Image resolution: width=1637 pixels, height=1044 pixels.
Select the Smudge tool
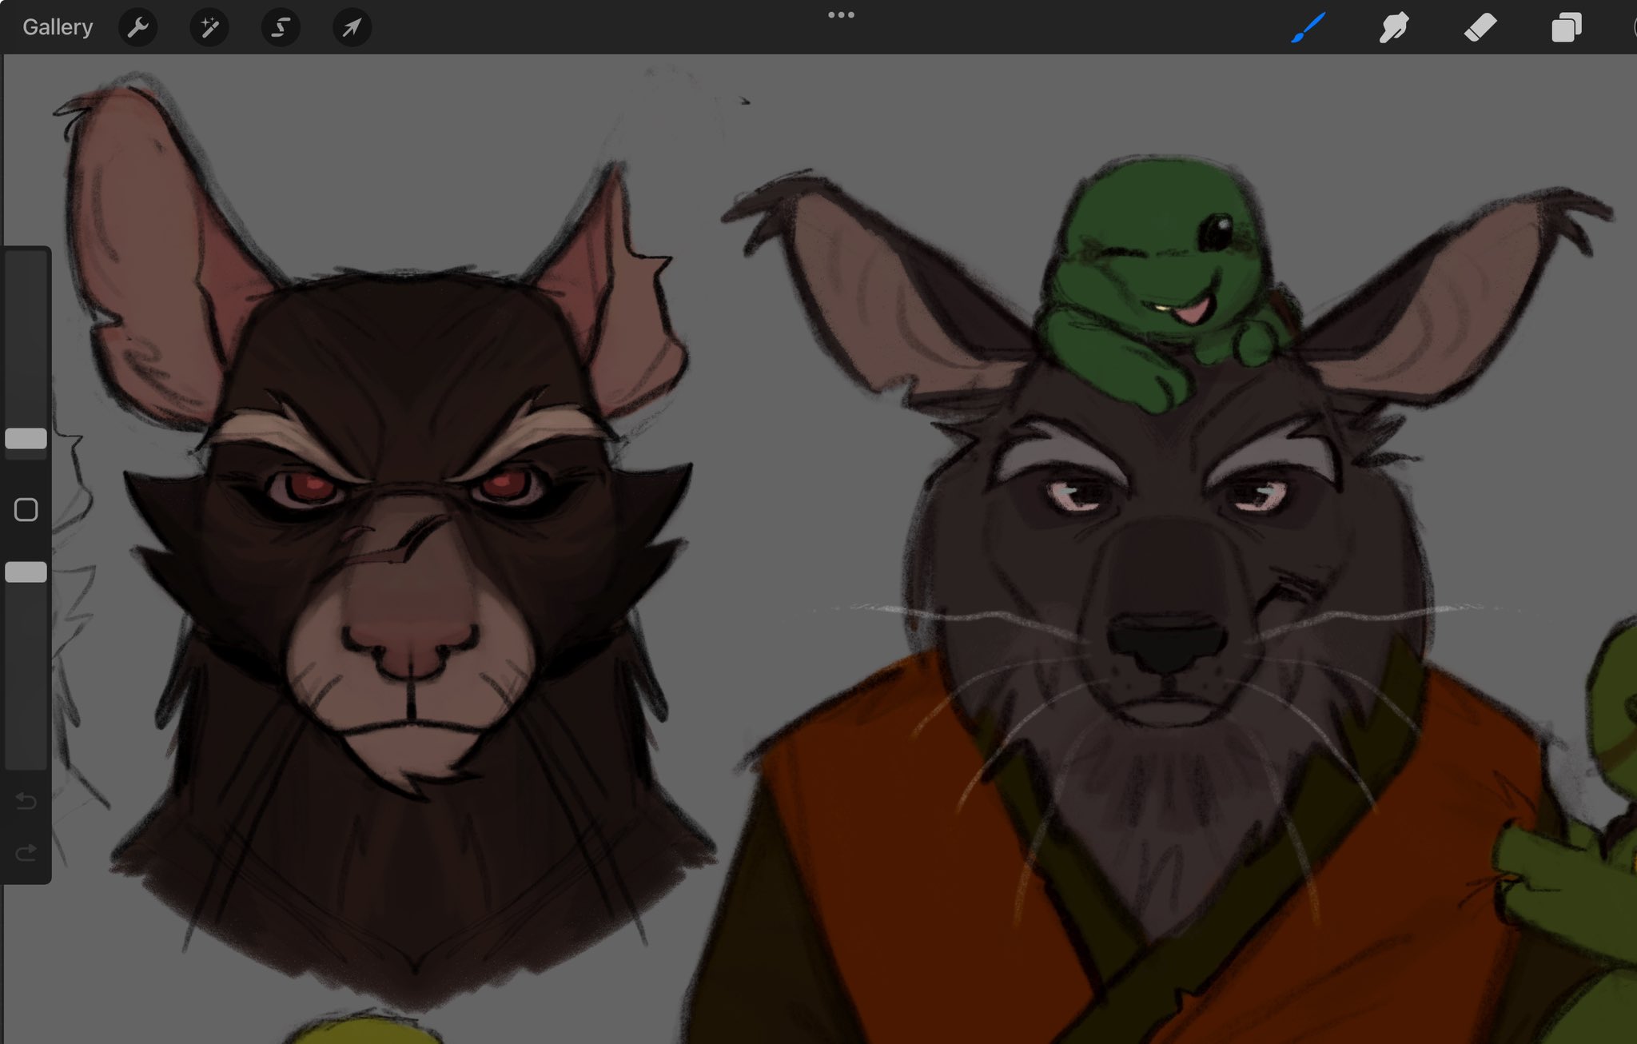[1392, 26]
